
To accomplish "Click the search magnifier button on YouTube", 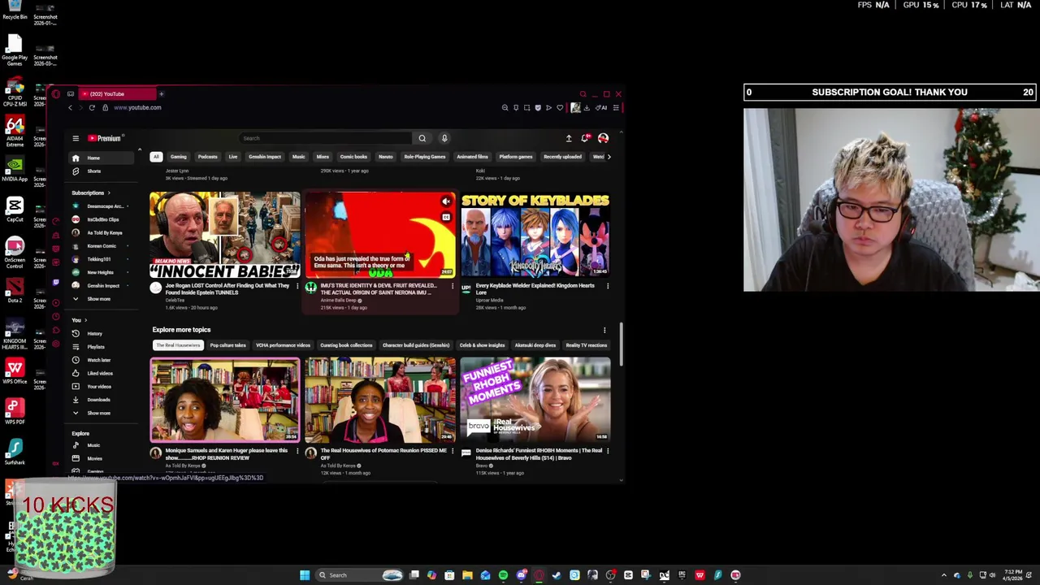I will [422, 138].
